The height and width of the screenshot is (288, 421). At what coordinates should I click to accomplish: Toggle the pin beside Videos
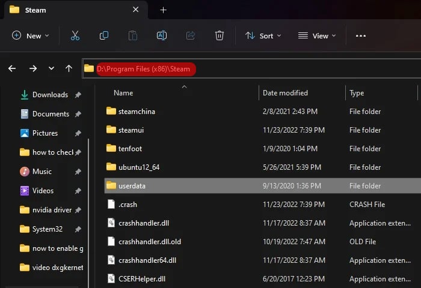pos(78,191)
